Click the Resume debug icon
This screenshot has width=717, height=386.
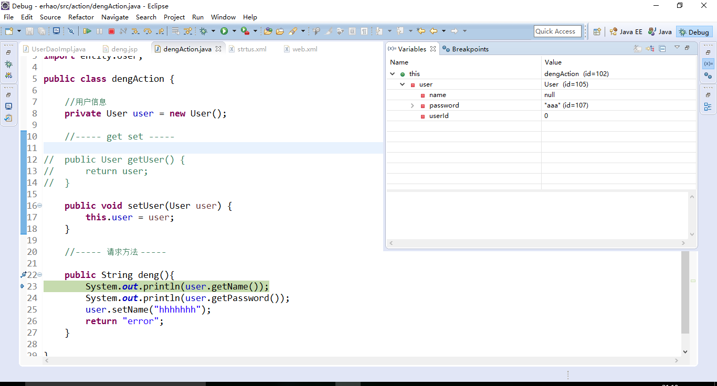coord(87,31)
